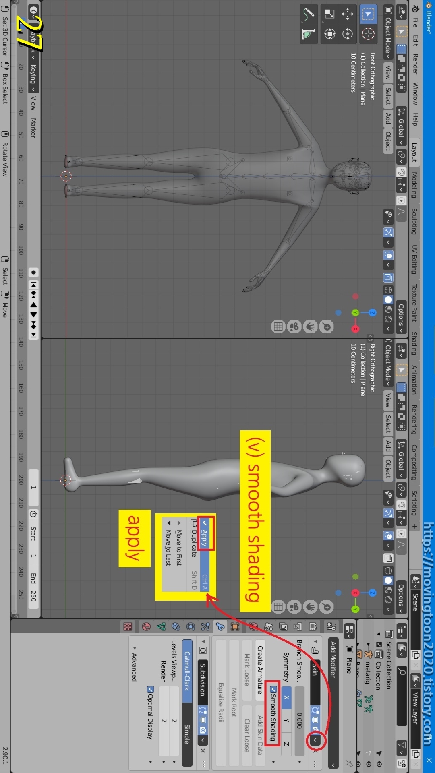Select the Select Box tool in Front viewport toolbar
Viewport: 435px width, 773px height.
coord(368,14)
